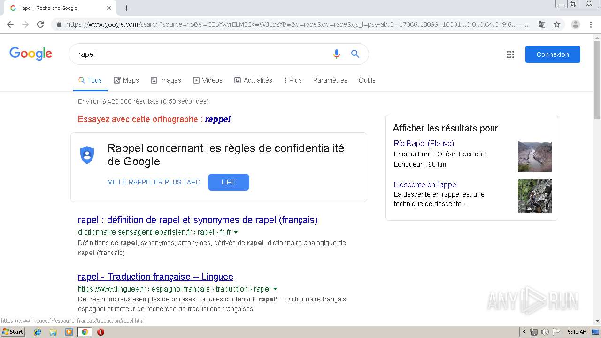Click the 'Longueur : 60 km' text
This screenshot has width=601, height=338.
point(420,164)
